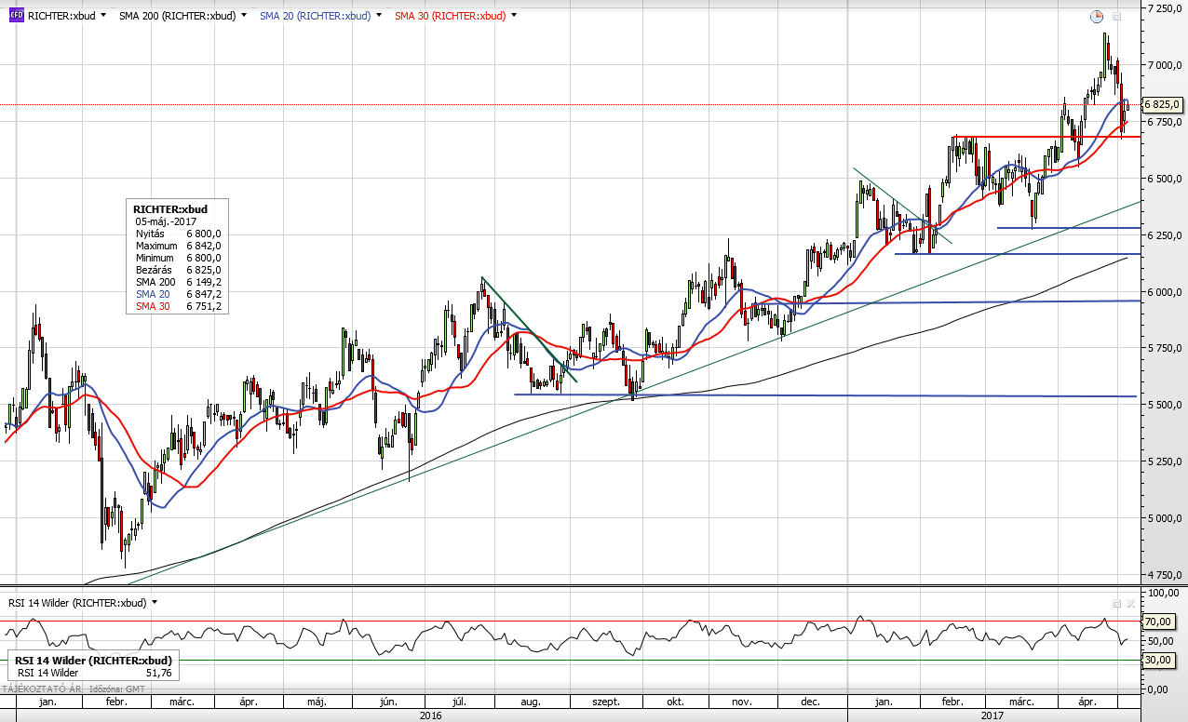Open the SMA 20 indicator dropdown arrow
Screen dimensions: 1188x722
coord(379,16)
